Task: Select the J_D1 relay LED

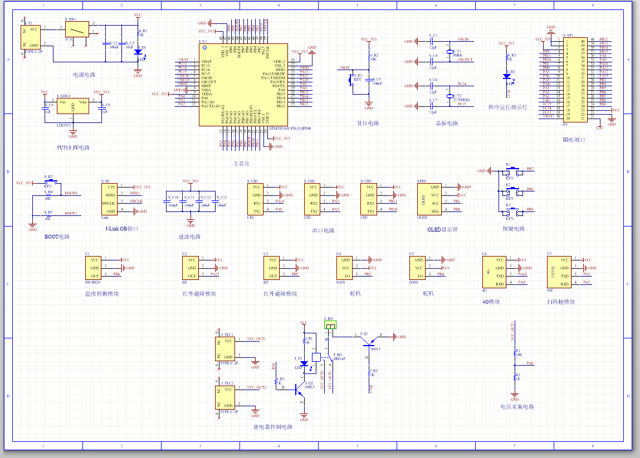Action: (x=304, y=363)
